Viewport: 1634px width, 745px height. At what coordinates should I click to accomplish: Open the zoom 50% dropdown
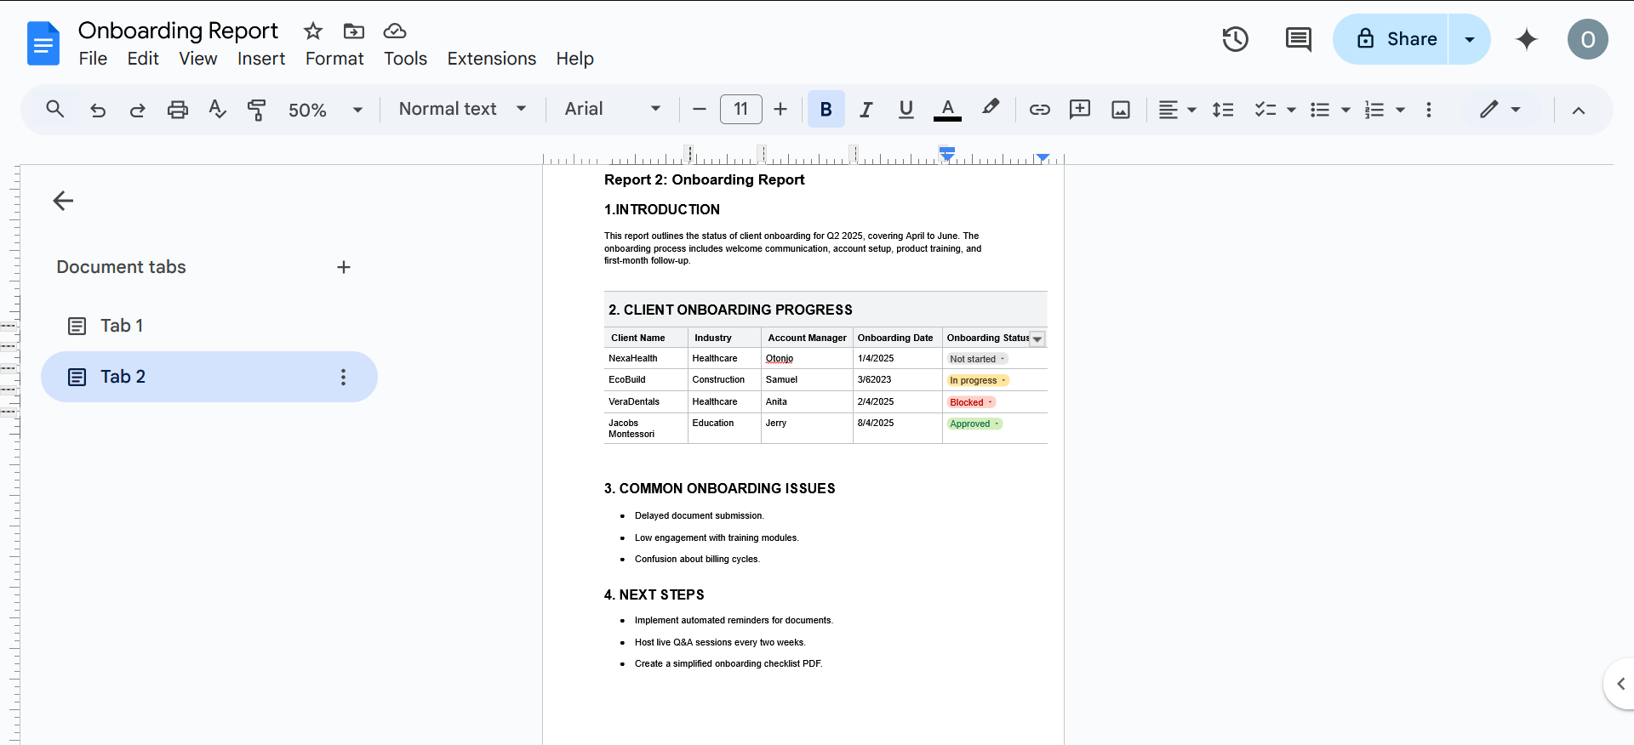click(325, 110)
